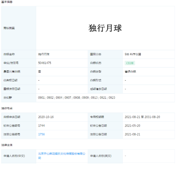Click preliminary announcement issue 1744
The height and width of the screenshot is (169, 176).
[41, 126]
